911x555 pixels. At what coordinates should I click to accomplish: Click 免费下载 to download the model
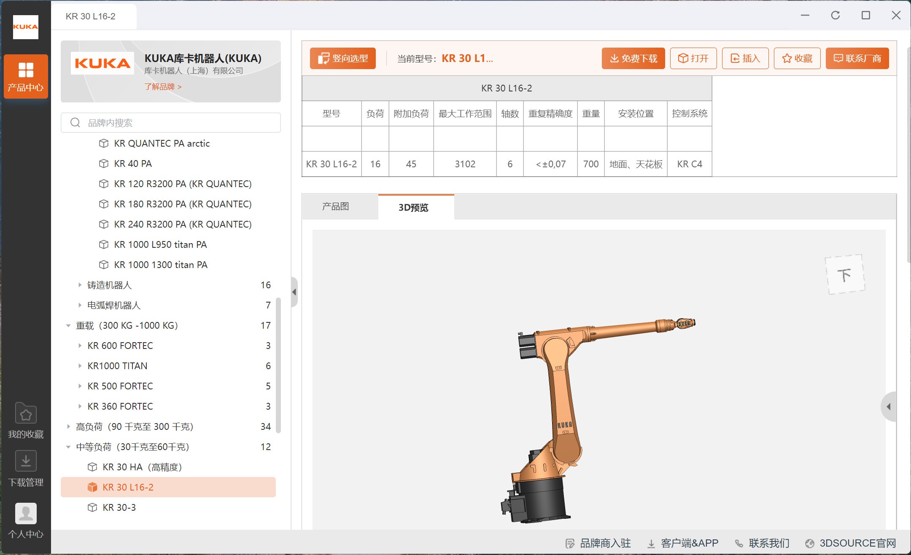[633, 58]
